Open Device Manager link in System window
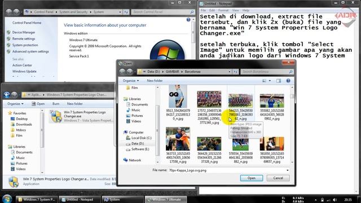The width and height of the screenshot is (361, 203). point(24,33)
